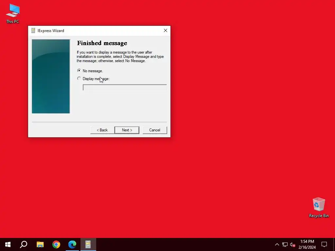
Task: Select the This PC desktop icon
Action: click(x=13, y=14)
